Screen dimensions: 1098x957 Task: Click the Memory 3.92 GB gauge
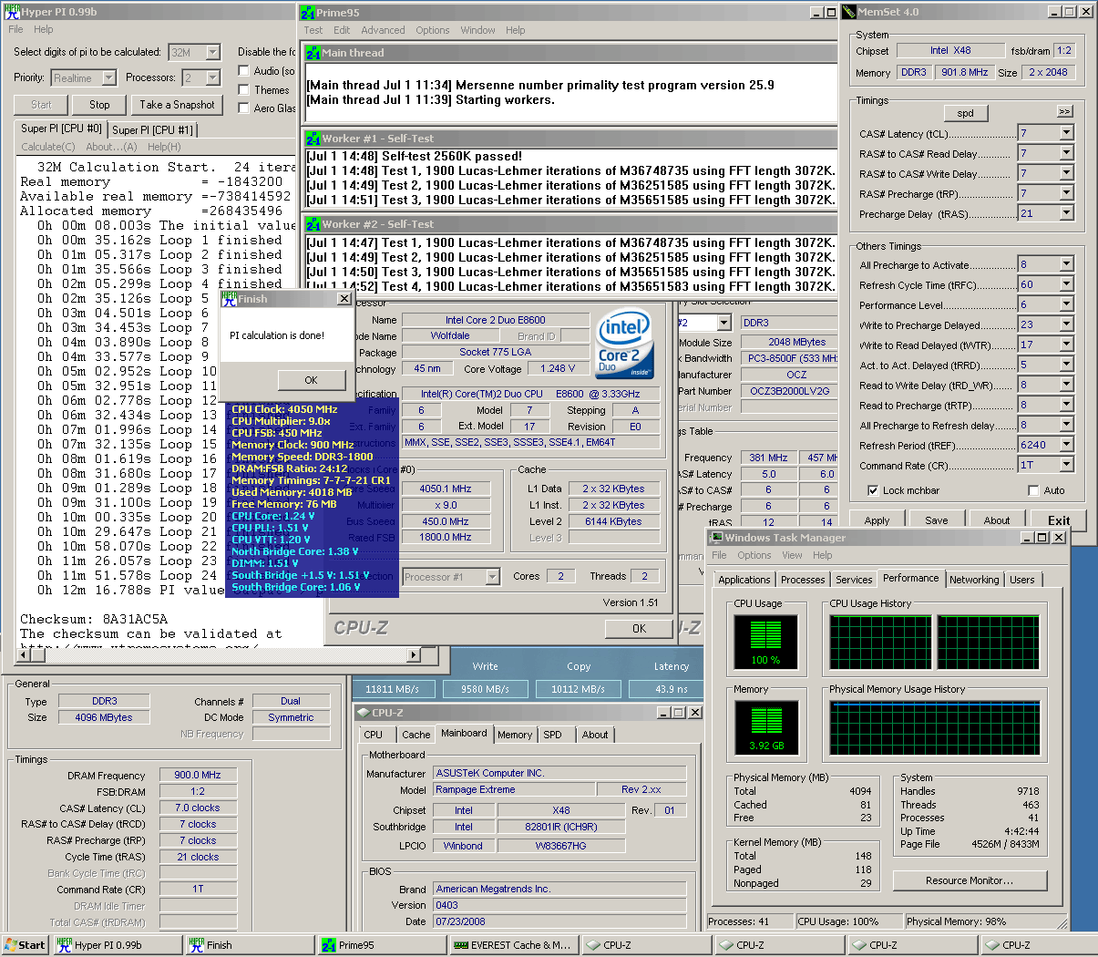(765, 727)
